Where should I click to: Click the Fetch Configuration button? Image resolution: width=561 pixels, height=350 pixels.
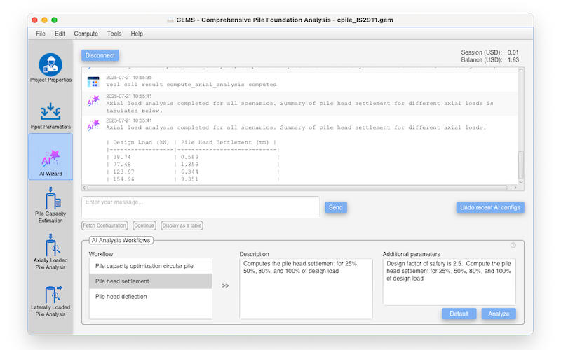point(104,225)
